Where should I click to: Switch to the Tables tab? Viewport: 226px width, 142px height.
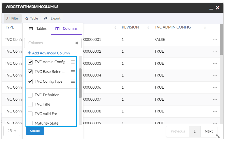coord(38,29)
